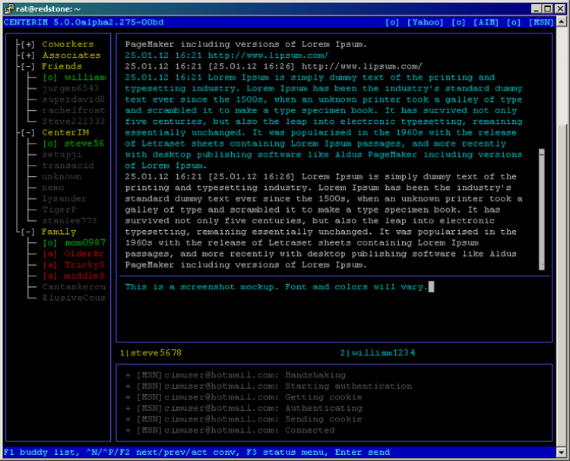Viewport: 570px width, 461px height.
Task: Open the cyan http://www.lipsum.com/ link
Action: [268, 55]
